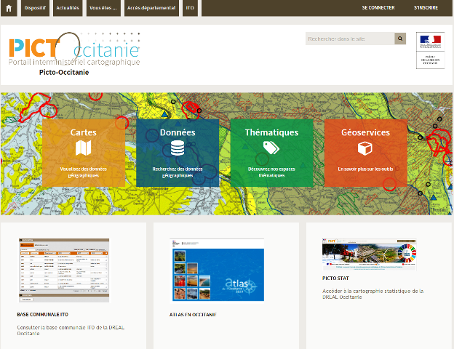The image size is (454, 349).
Task: Click the database icon under Données
Action: coord(178,148)
